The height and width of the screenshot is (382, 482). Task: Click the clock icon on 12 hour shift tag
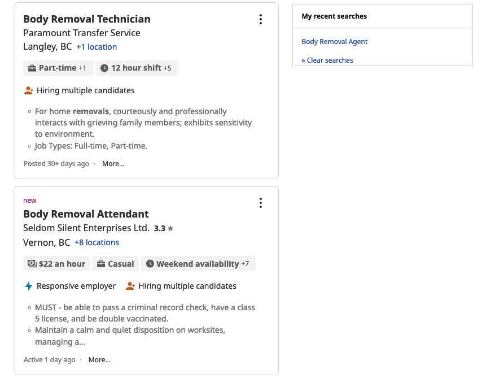[x=105, y=68]
